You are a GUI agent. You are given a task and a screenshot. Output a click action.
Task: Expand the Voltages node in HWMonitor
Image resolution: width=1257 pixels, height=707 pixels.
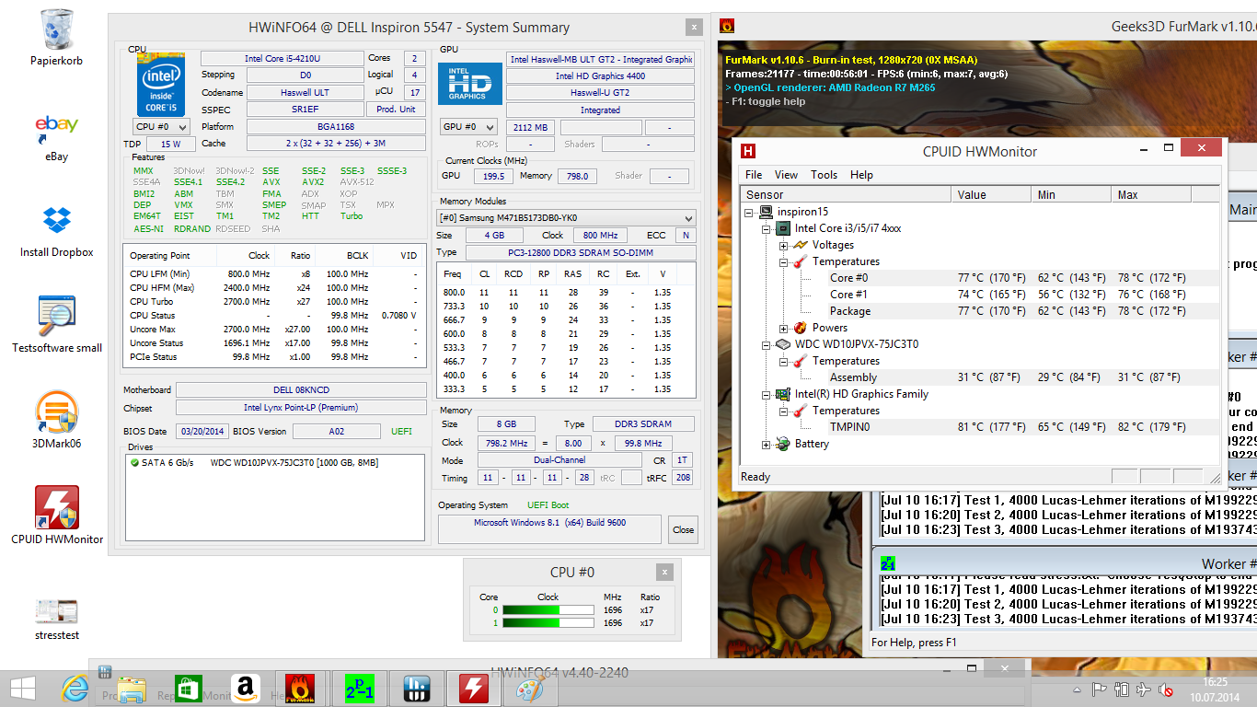click(783, 245)
